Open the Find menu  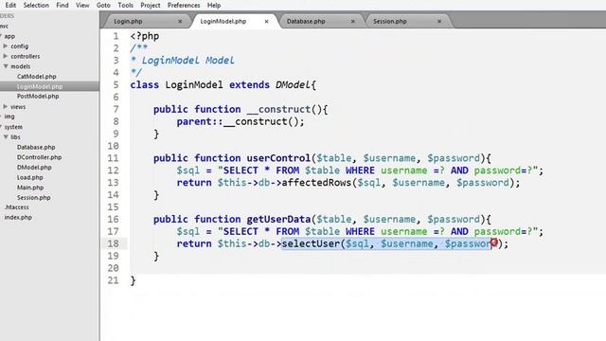point(62,5)
